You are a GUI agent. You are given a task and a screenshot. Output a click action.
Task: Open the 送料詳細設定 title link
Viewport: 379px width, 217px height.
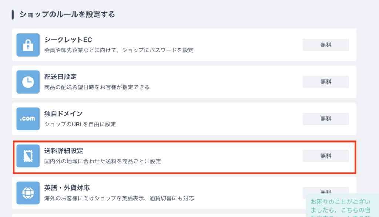pyautogui.click(x=64, y=151)
